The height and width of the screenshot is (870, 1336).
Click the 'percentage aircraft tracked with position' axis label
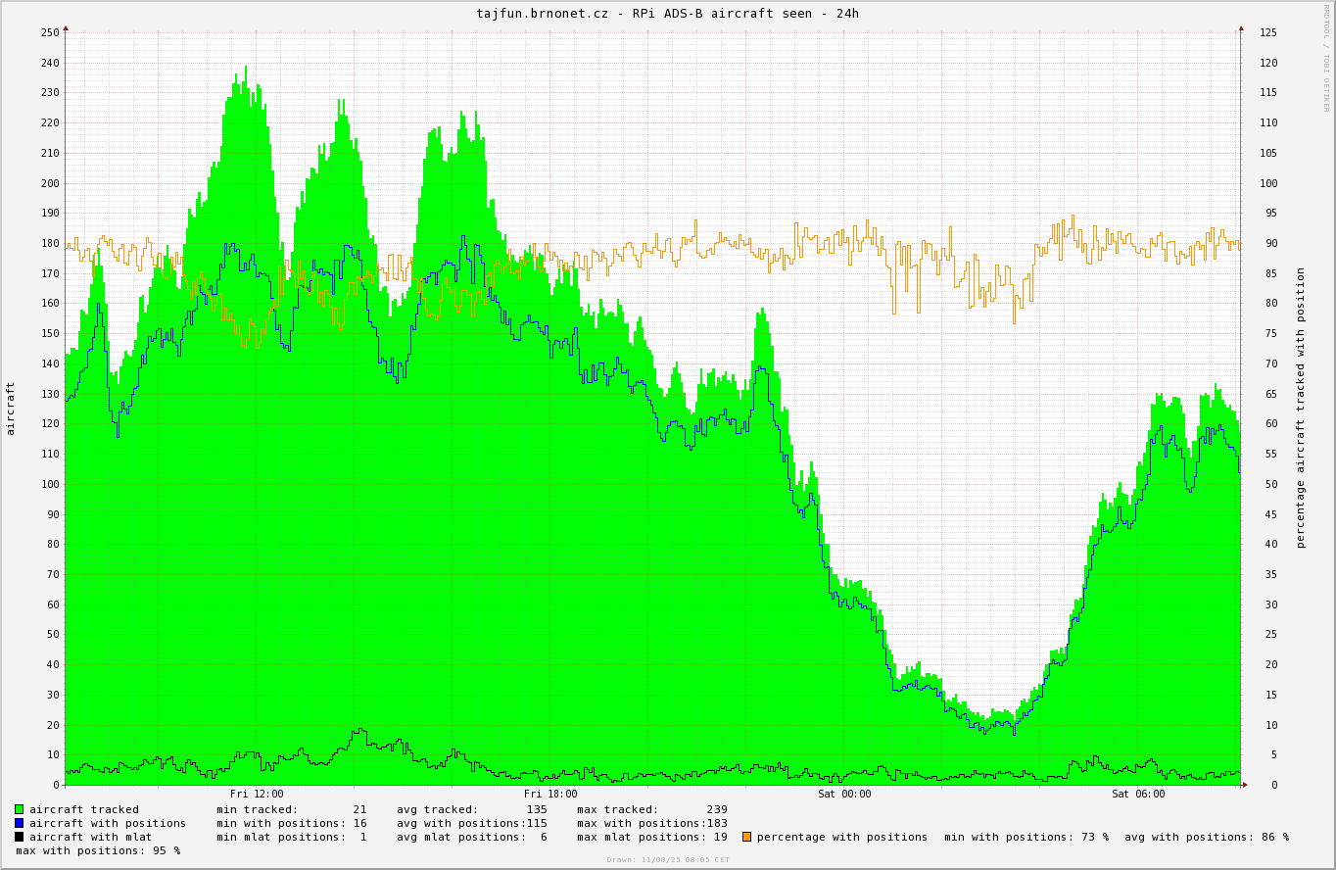1301,409
